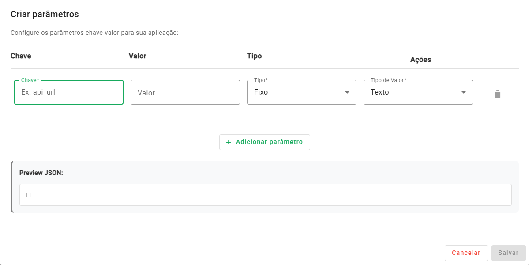
Task: Click the empty braces in JSON preview
Action: (29, 195)
